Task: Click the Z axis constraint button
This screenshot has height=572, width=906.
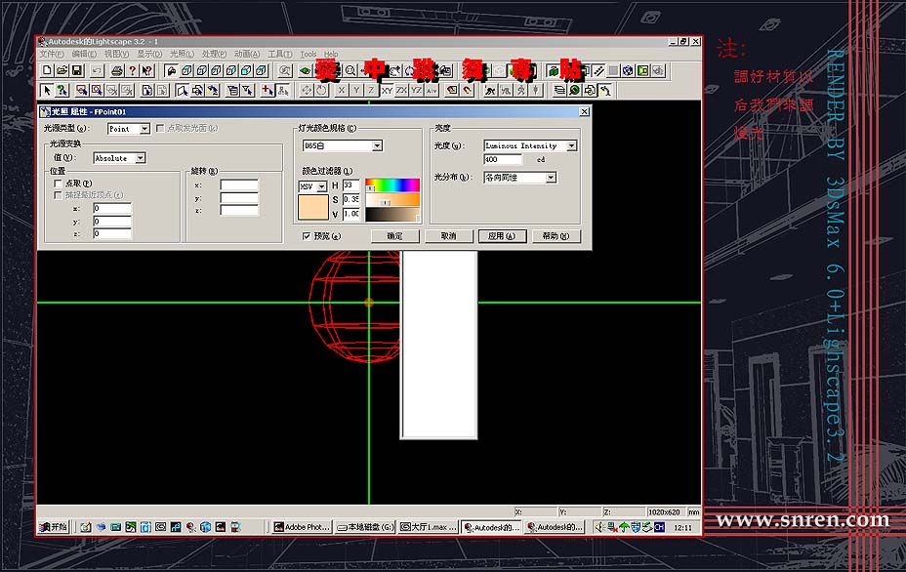Action: coord(372,90)
